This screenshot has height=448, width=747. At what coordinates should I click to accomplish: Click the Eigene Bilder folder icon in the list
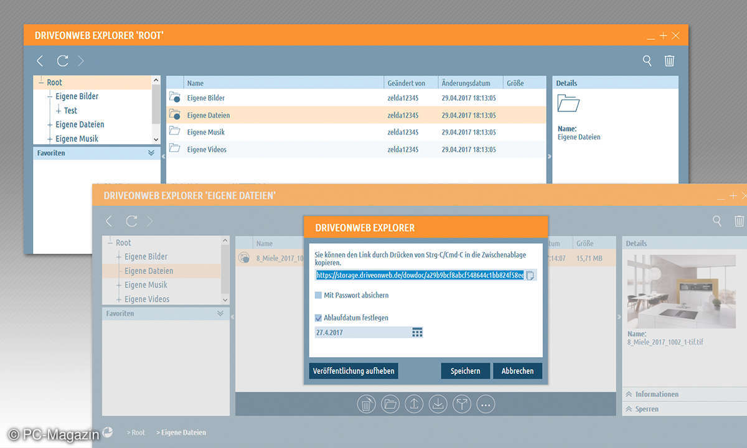[175, 98]
